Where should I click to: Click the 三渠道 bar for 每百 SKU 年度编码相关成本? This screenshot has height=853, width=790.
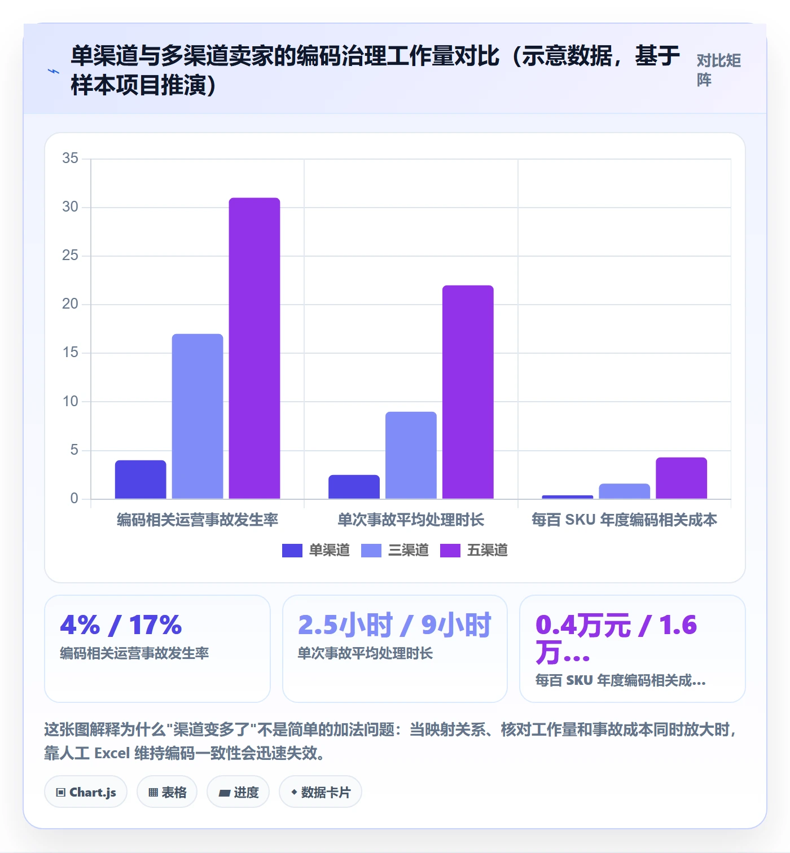tap(624, 491)
